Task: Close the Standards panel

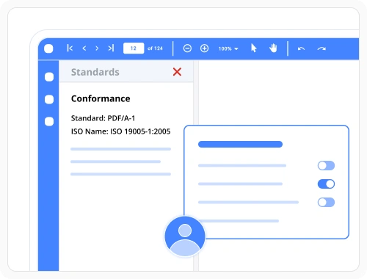Action: click(177, 72)
